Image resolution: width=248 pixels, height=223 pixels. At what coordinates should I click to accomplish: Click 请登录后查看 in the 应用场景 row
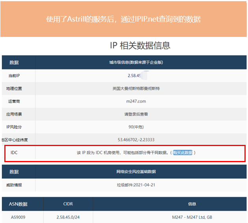(x=136, y=114)
